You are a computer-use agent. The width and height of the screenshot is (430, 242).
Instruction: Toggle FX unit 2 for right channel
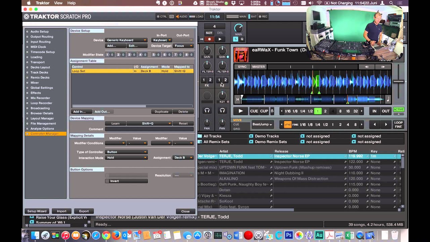pos(225,80)
